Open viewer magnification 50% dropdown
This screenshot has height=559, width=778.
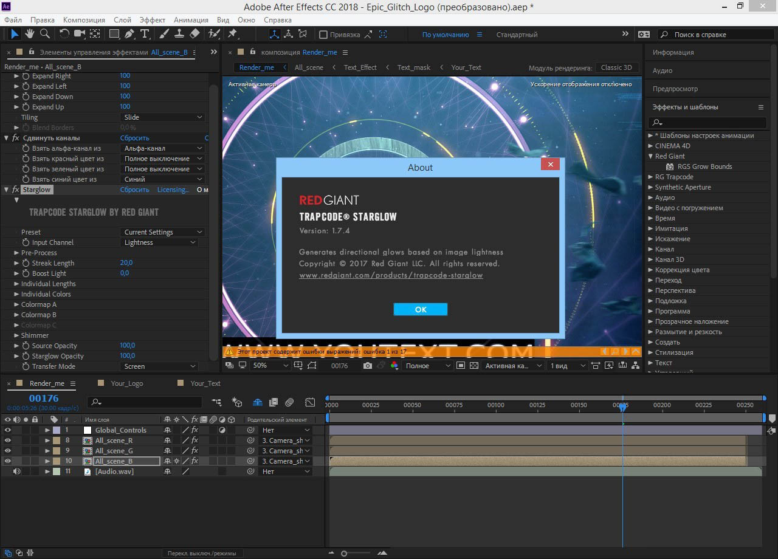[270, 366]
